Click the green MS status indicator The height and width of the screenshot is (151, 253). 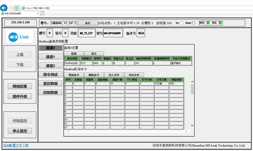point(208,23)
